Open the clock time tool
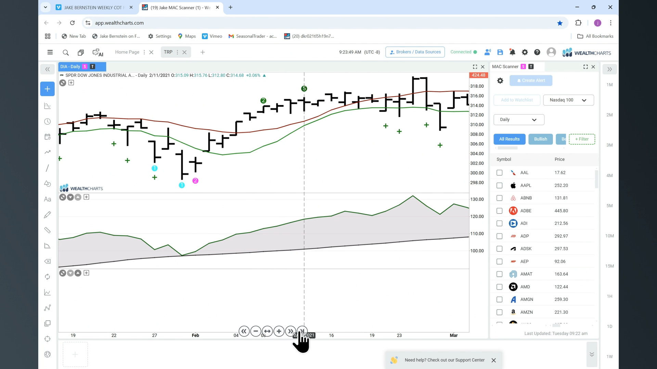 (47, 122)
